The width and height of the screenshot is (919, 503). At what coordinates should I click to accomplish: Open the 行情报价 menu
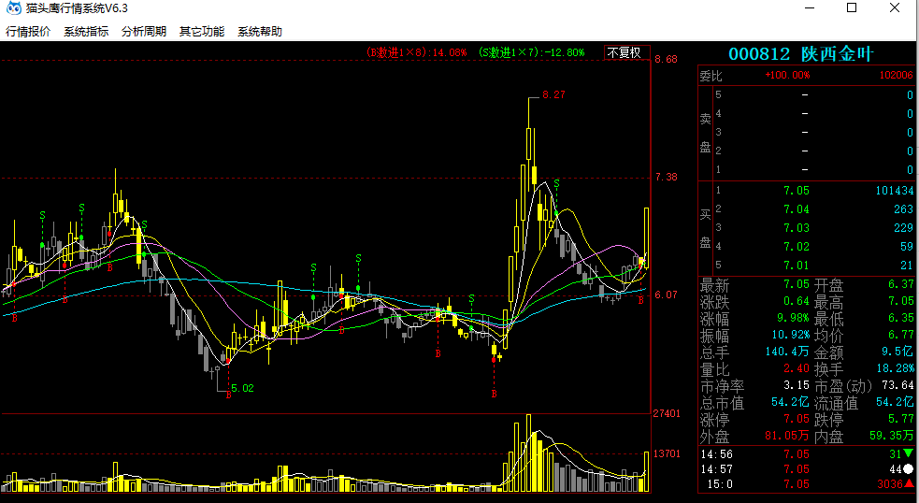pyautogui.click(x=28, y=32)
